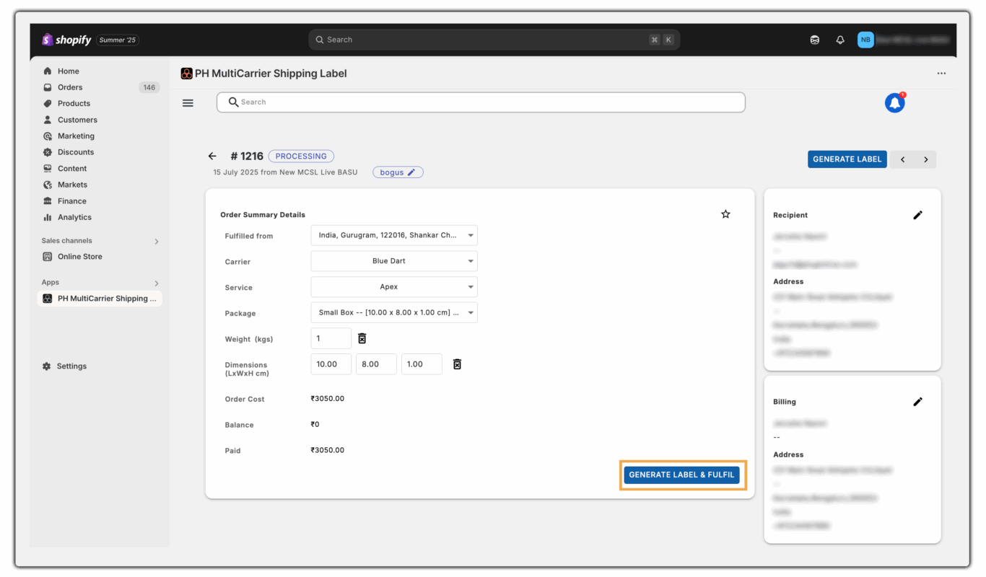Screen dimensions: 986x577
Task: Go to the next order chevron
Action: (x=925, y=159)
